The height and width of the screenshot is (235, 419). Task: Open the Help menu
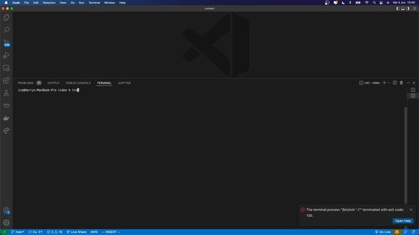(122, 3)
